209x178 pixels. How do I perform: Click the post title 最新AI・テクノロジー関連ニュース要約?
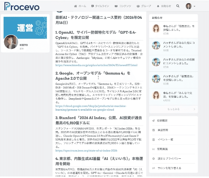[99, 20]
